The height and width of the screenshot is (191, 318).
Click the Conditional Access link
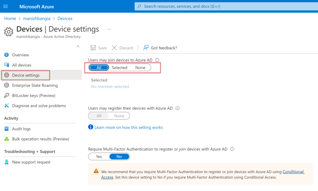click(x=293, y=172)
